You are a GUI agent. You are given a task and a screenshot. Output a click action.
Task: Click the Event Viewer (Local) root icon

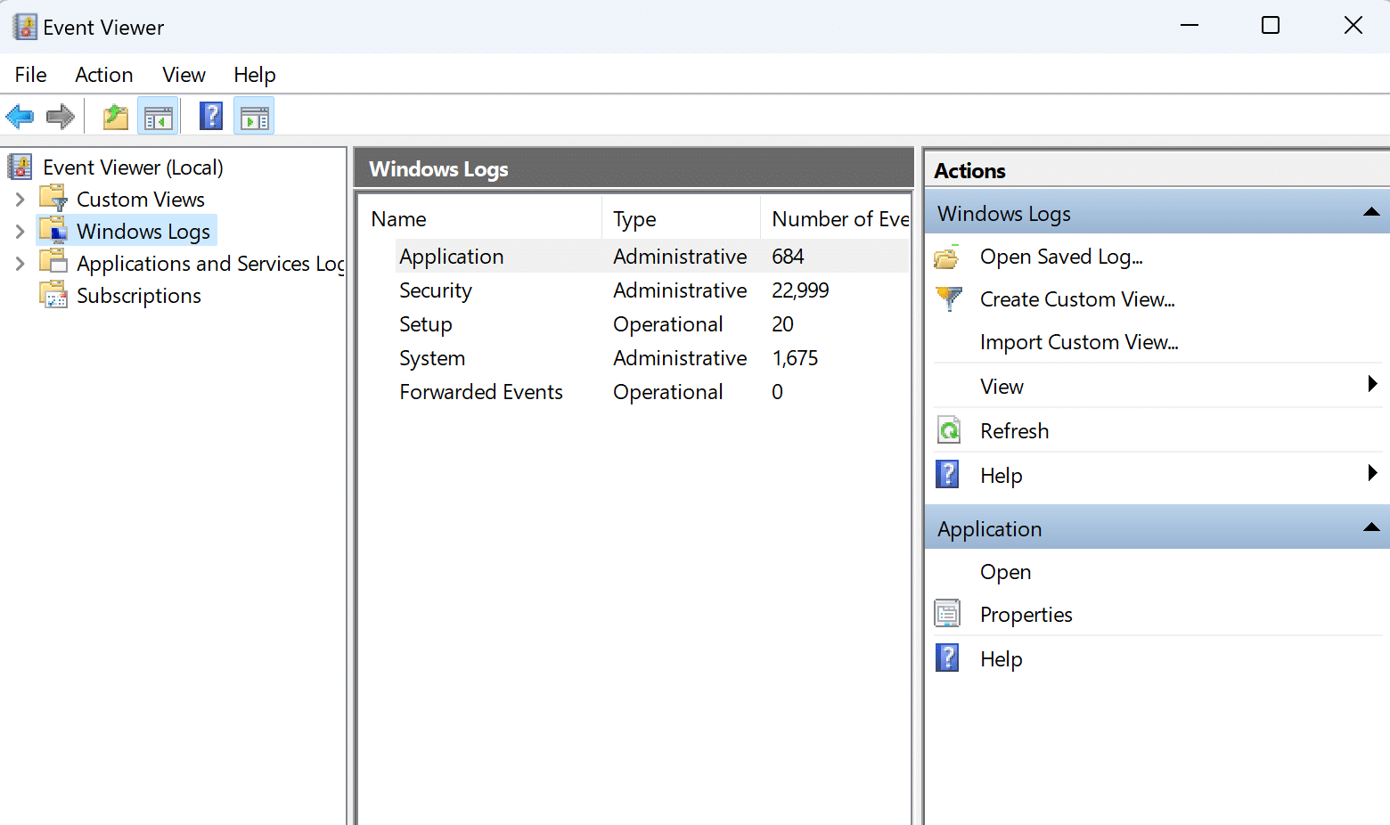coord(20,167)
